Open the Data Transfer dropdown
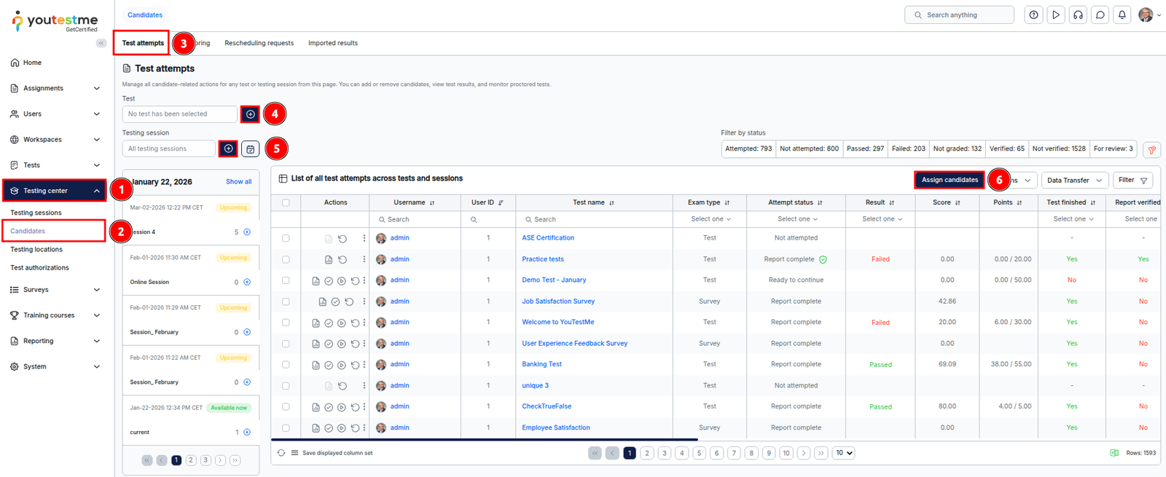The width and height of the screenshot is (1166, 477). coord(1074,180)
